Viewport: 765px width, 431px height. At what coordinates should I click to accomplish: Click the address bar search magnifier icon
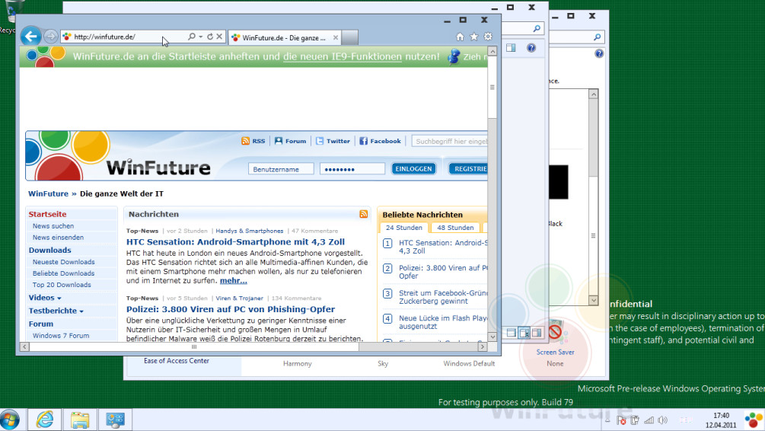tap(192, 37)
